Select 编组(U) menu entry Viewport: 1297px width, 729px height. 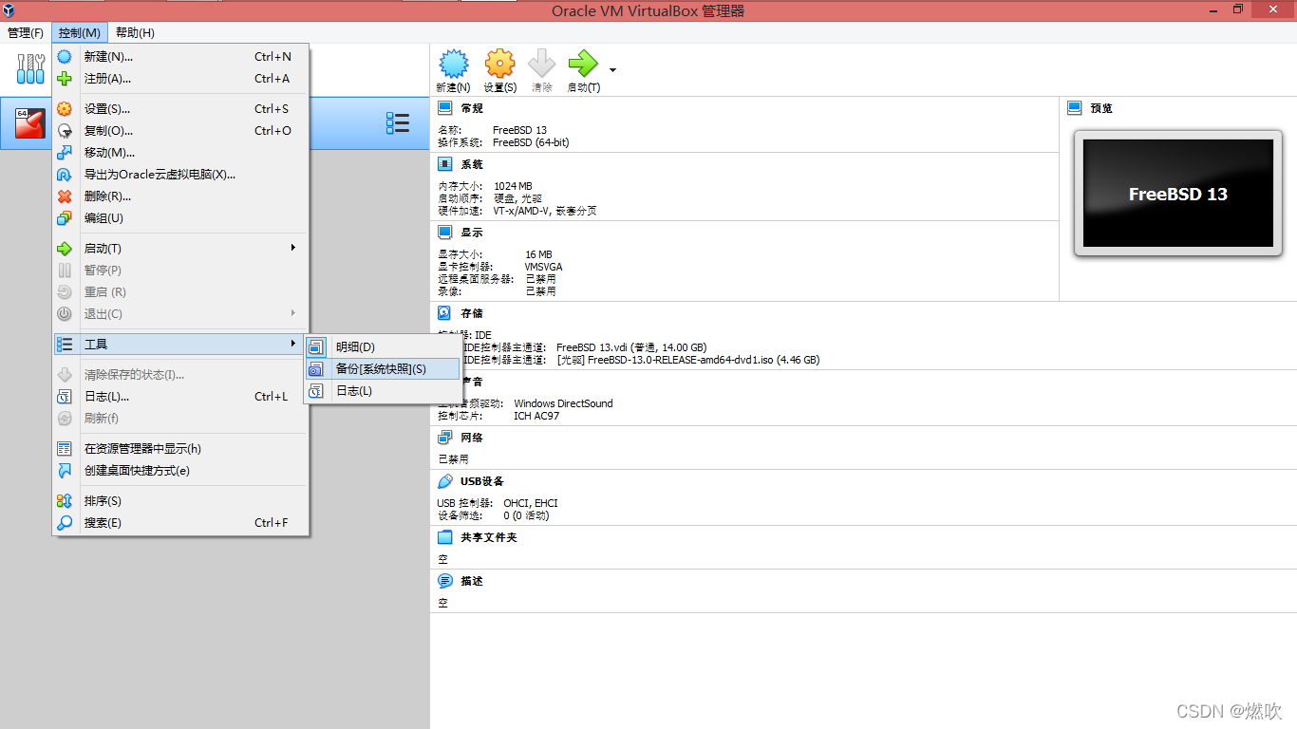point(180,218)
